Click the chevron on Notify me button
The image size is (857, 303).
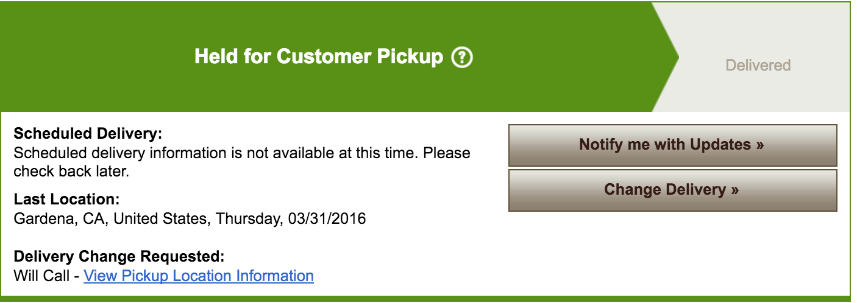(x=759, y=145)
